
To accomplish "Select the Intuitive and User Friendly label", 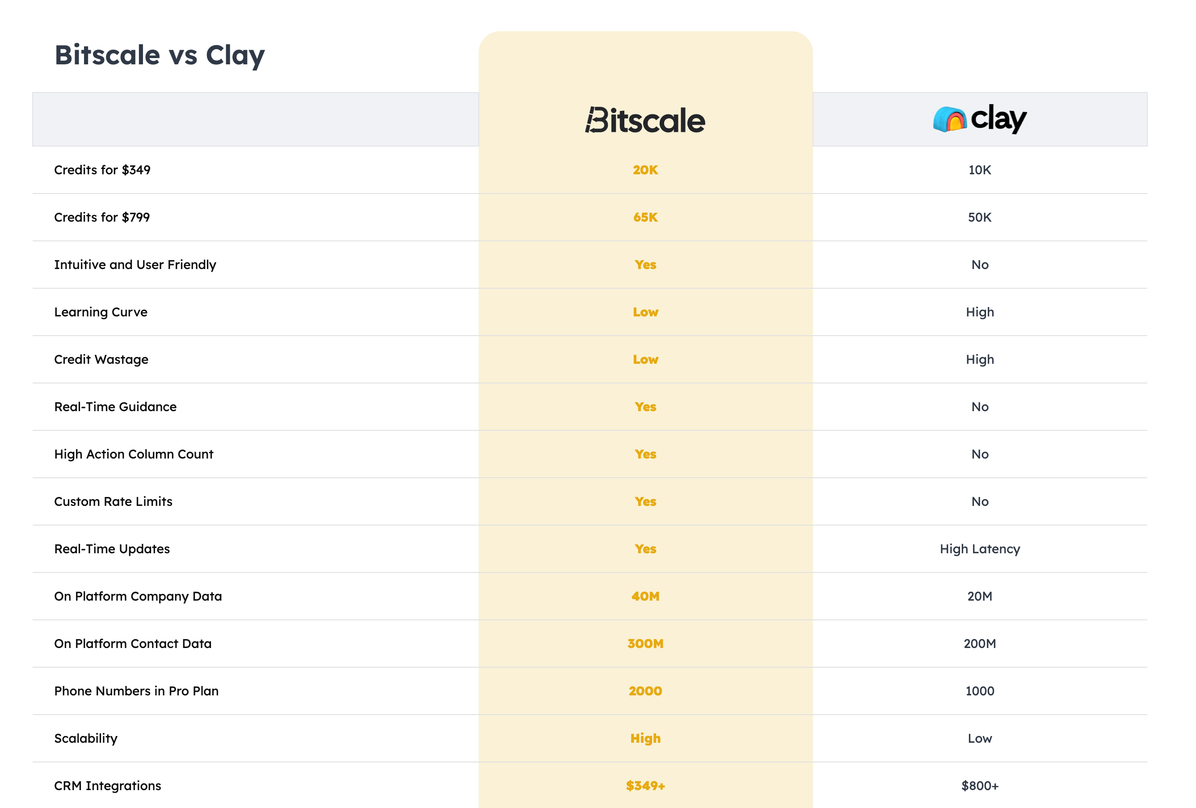I will click(x=135, y=265).
